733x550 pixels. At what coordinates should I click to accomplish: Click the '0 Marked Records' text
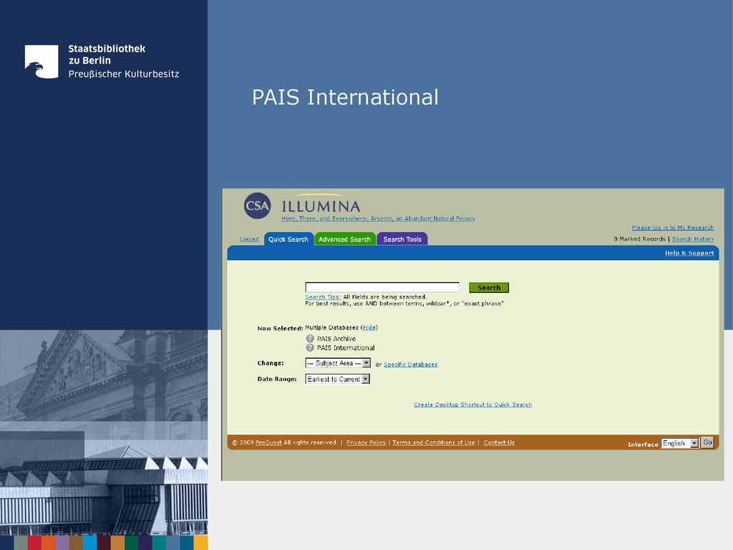[x=639, y=239]
